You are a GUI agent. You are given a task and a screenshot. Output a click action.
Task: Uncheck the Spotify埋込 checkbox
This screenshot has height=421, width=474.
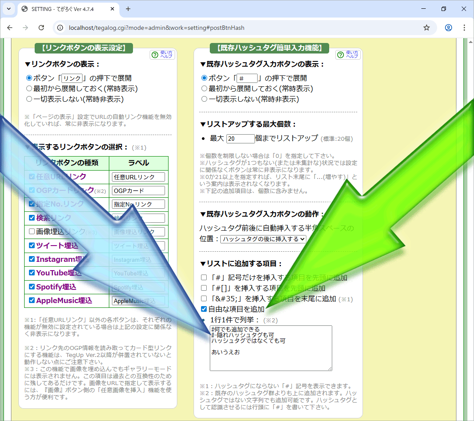click(32, 287)
